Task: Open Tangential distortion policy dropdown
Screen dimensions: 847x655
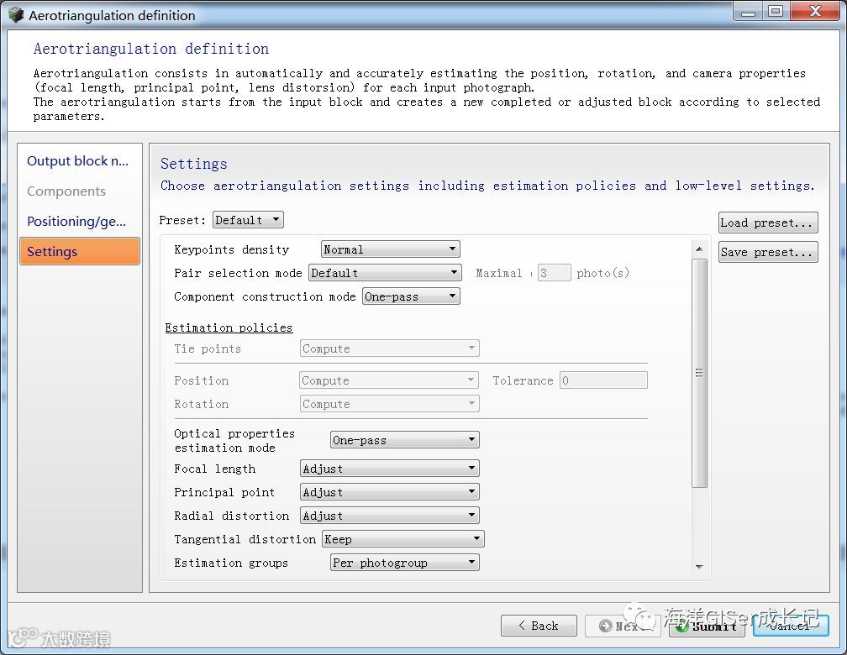Action: (403, 539)
